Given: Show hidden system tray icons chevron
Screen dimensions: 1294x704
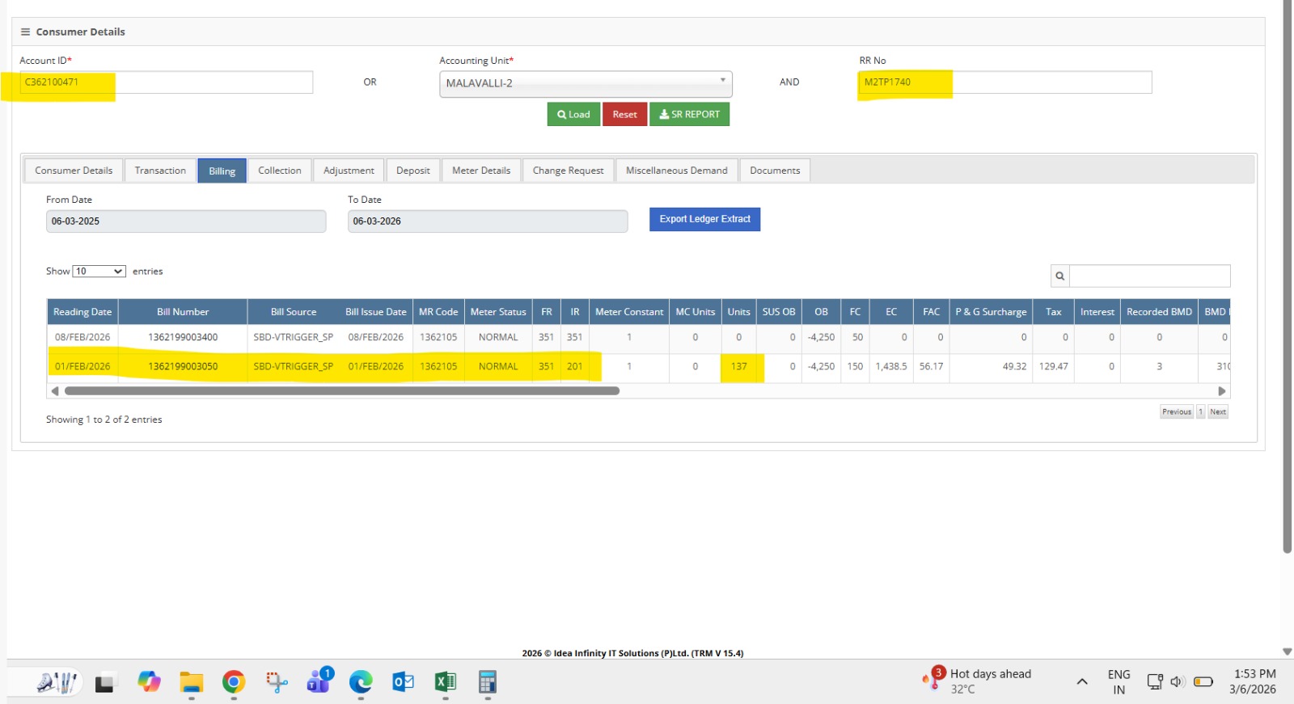Looking at the screenshot, I should pyautogui.click(x=1082, y=681).
